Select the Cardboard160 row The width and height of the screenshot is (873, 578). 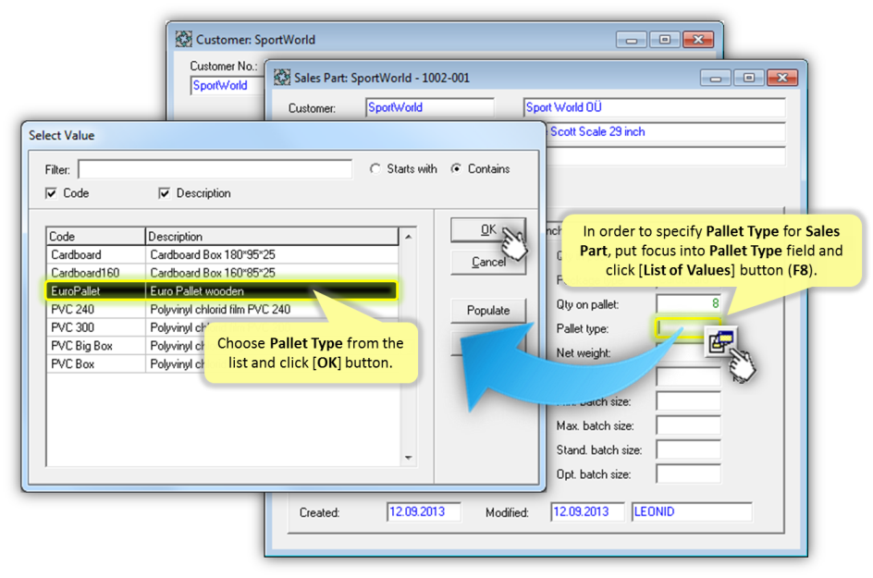tap(222, 273)
